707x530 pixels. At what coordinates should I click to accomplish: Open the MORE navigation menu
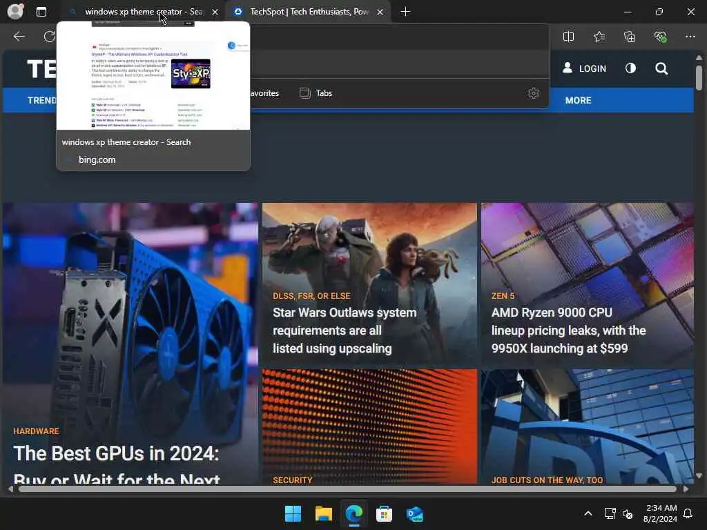[x=578, y=101]
